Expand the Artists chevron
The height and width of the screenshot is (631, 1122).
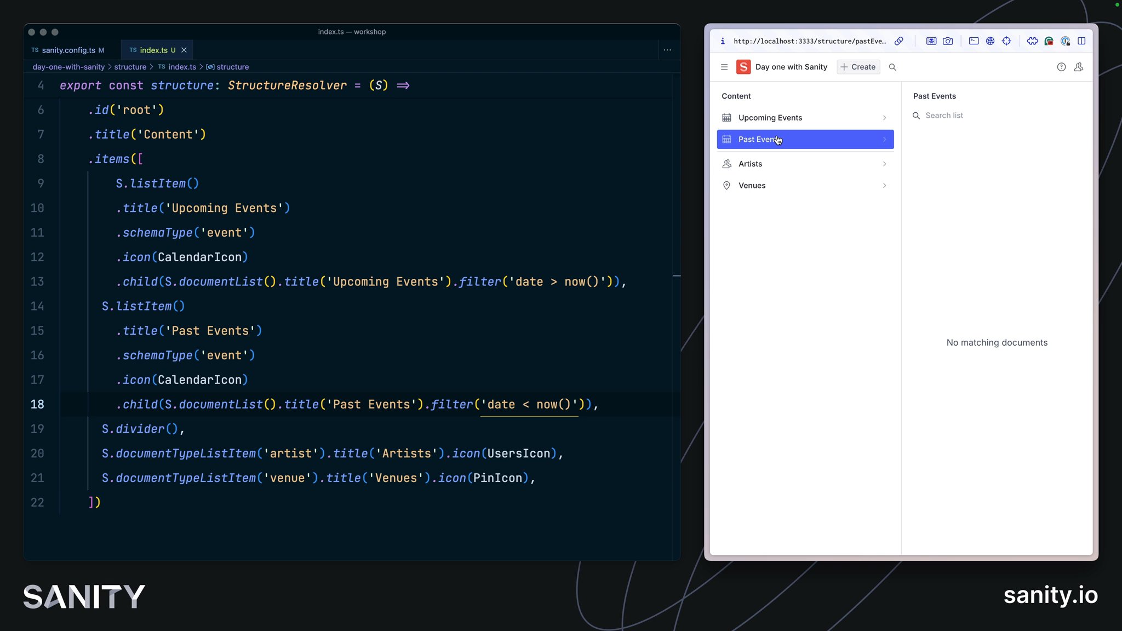(884, 164)
